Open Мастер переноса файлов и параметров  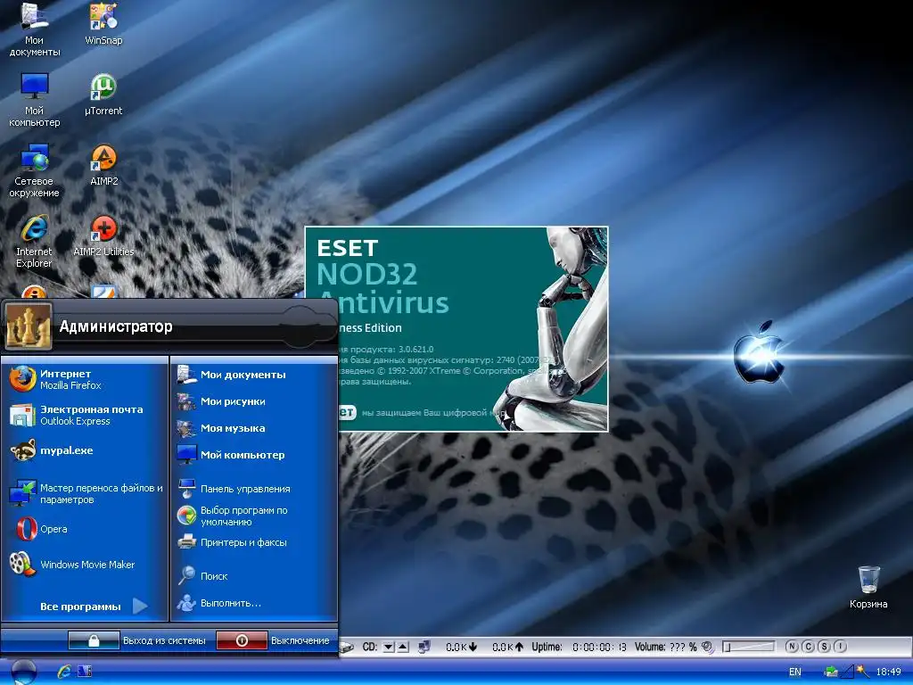pos(85,493)
